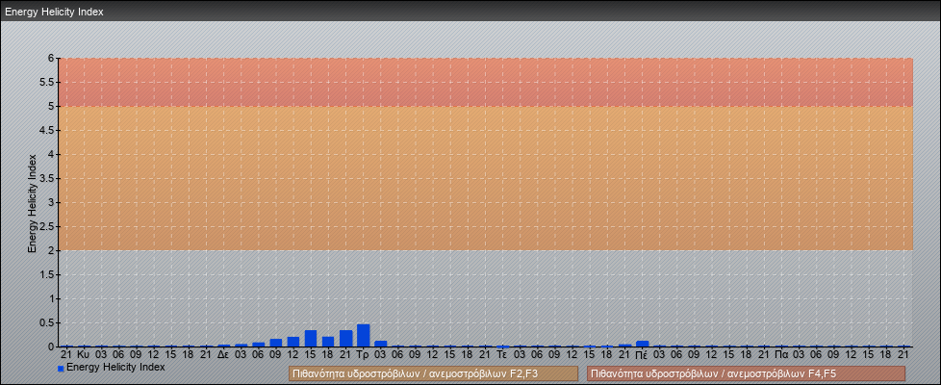Click the y-axis value 0.5 label
The height and width of the screenshot is (385, 941).
coord(47,322)
